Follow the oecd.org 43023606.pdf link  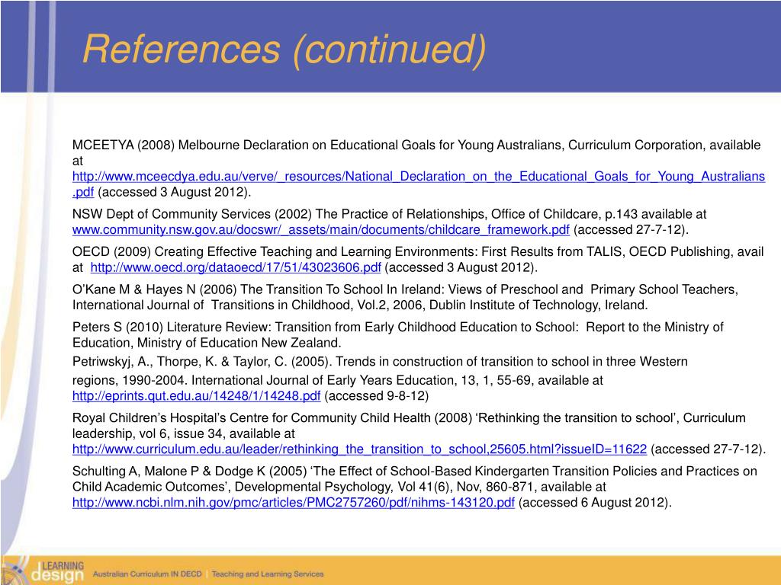236,267
